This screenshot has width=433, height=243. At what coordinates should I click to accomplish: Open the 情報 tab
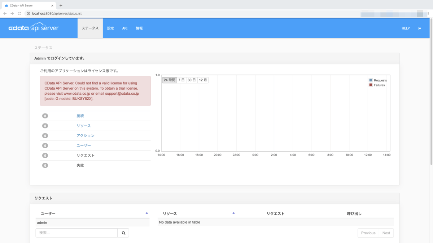[139, 28]
